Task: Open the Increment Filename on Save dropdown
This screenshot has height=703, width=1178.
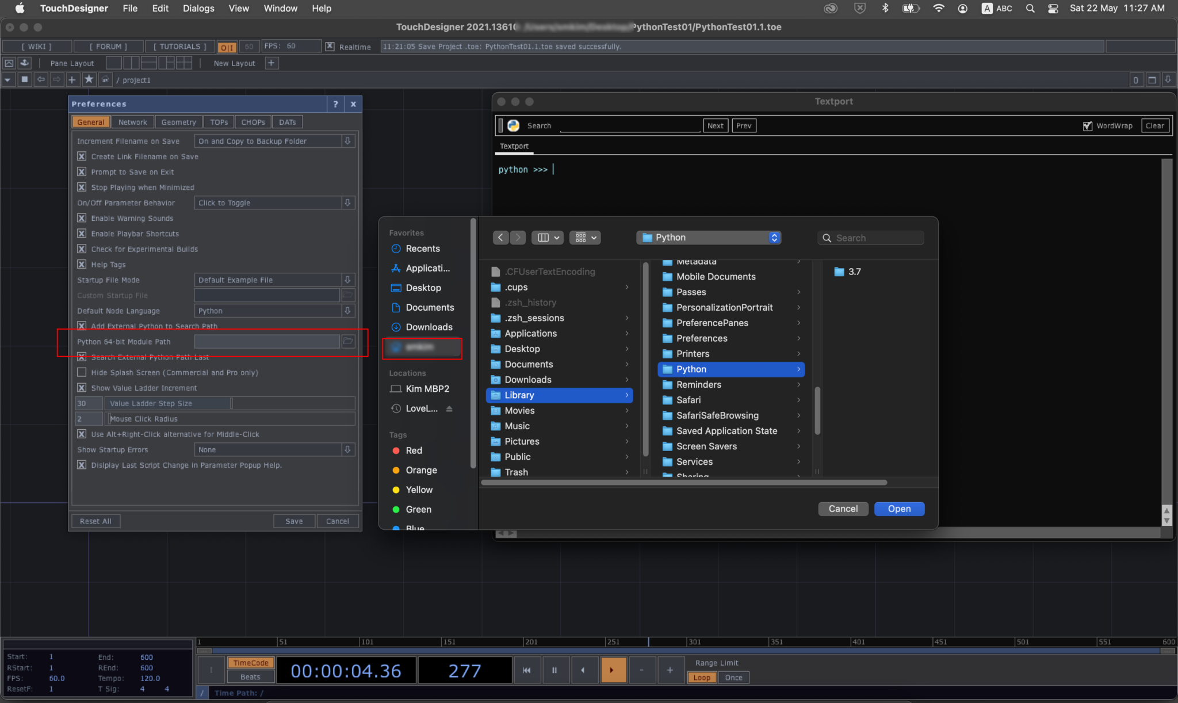Action: (347, 140)
